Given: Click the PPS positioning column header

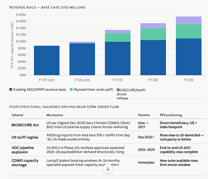Looking at the screenshot, I should tap(171, 115).
